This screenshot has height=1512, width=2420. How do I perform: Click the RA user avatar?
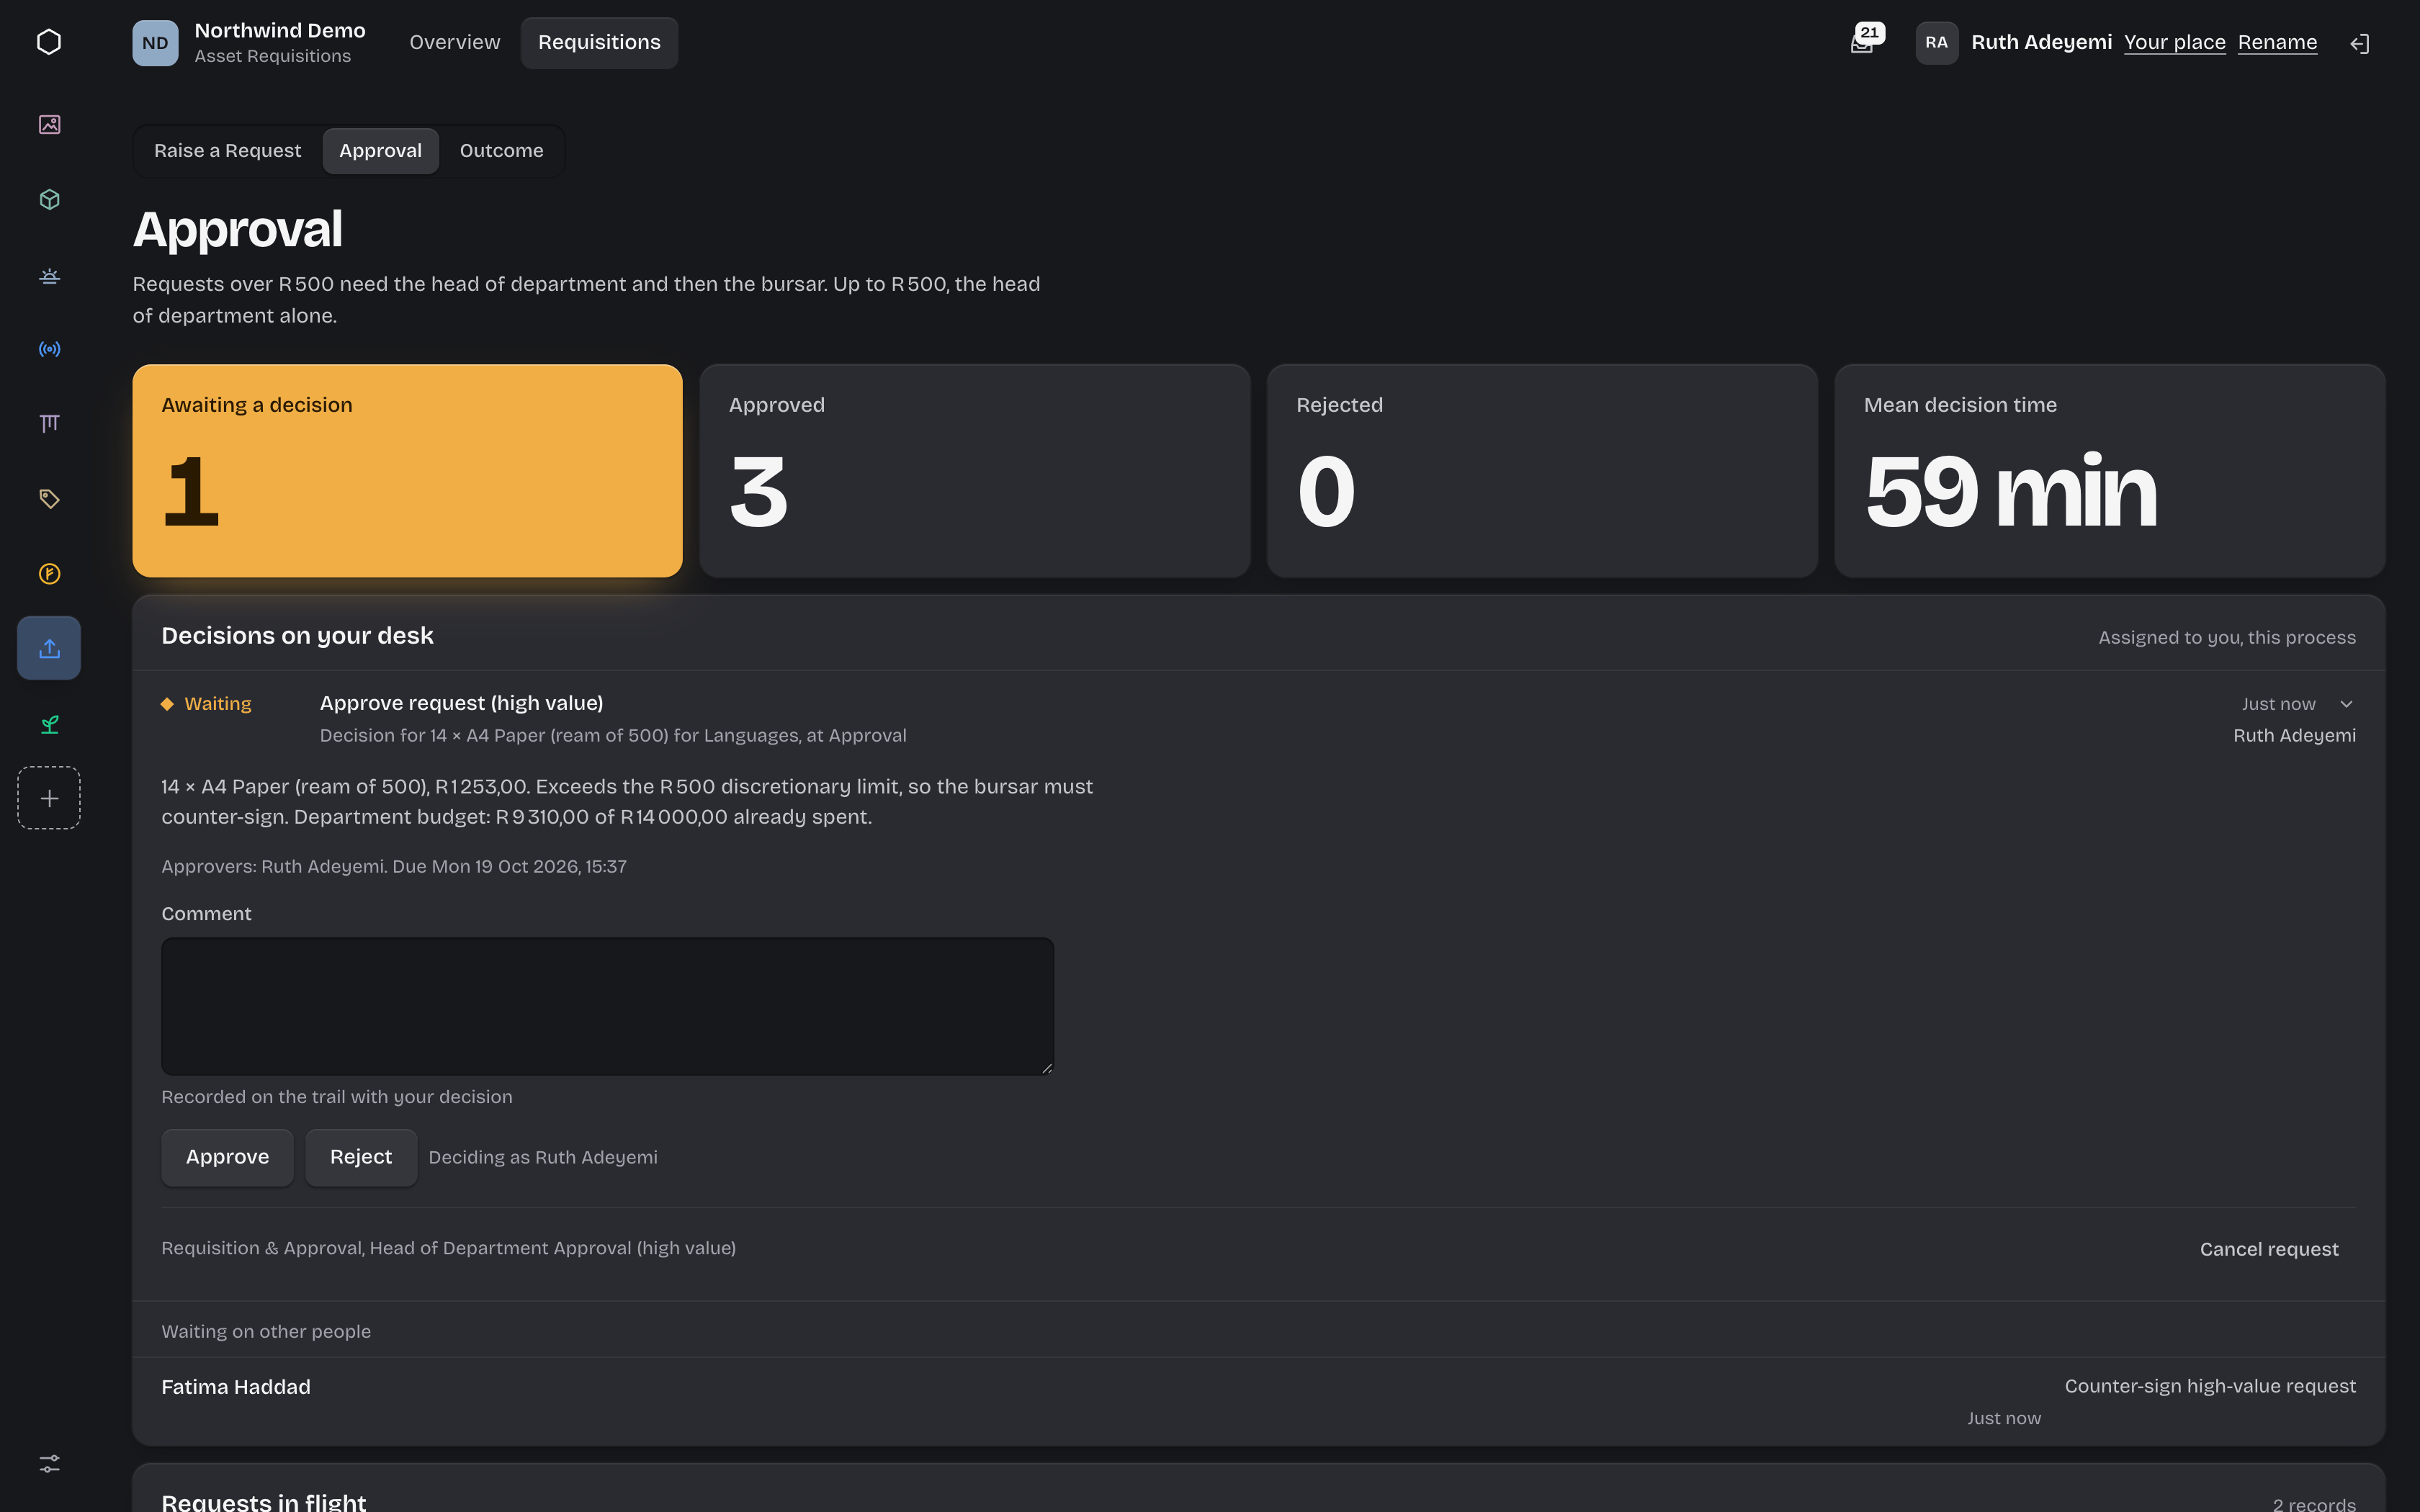point(1937,43)
